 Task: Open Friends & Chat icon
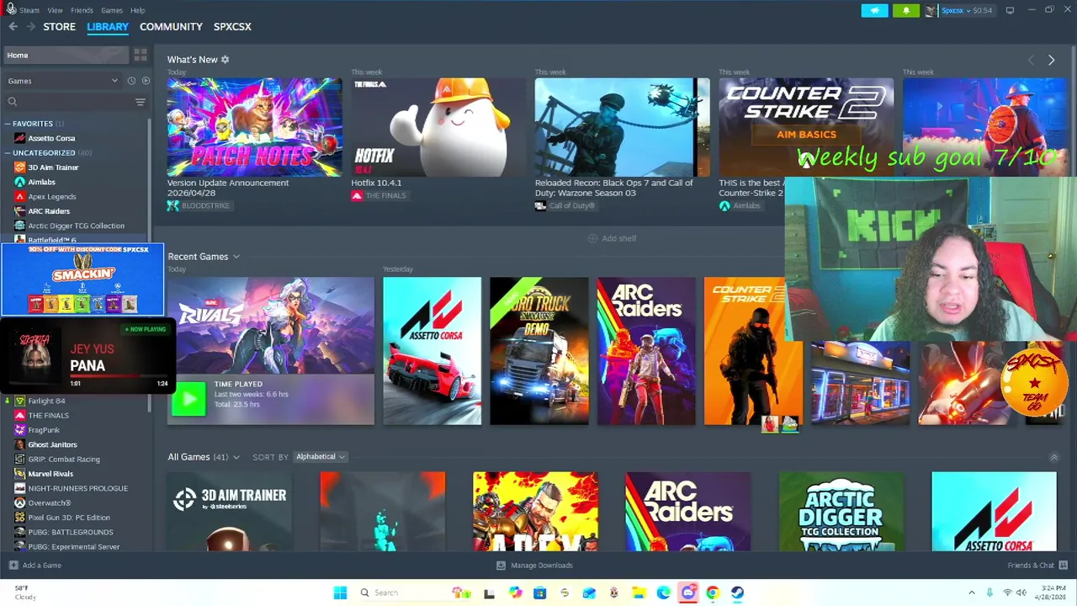[1063, 565]
